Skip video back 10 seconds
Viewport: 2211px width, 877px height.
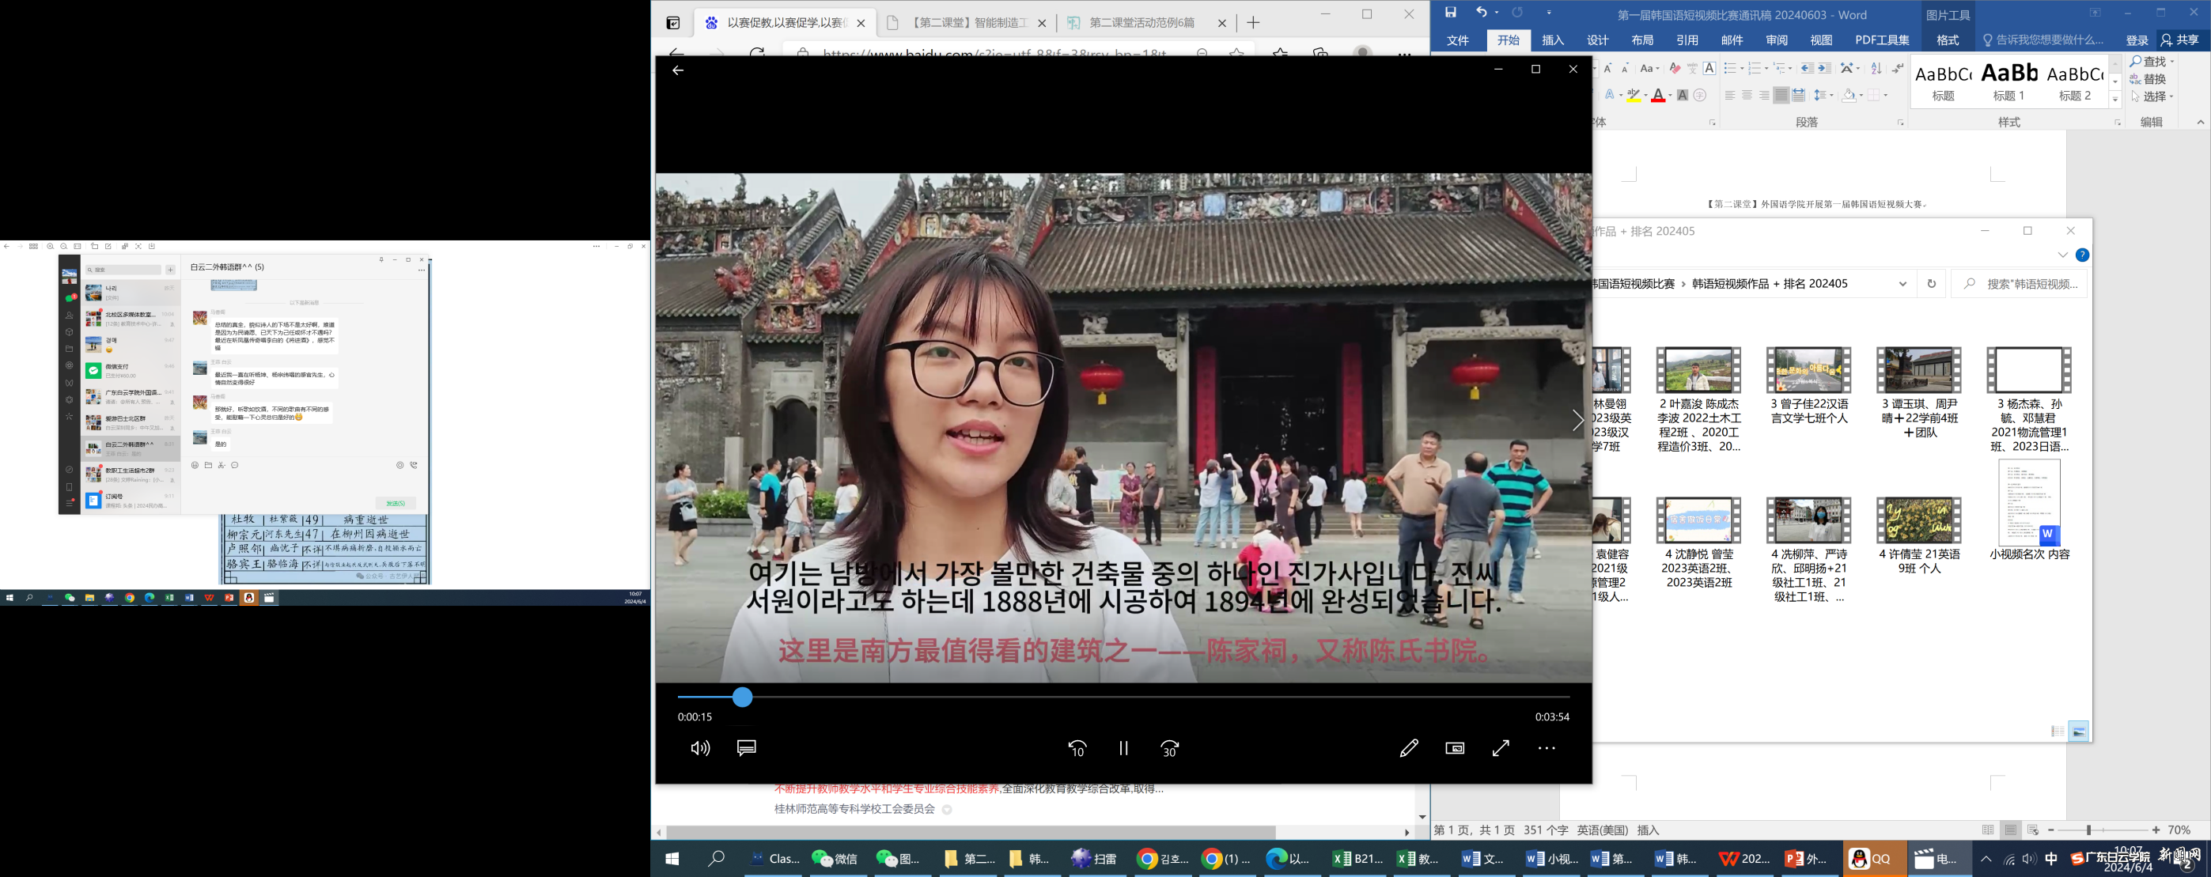[x=1077, y=747]
